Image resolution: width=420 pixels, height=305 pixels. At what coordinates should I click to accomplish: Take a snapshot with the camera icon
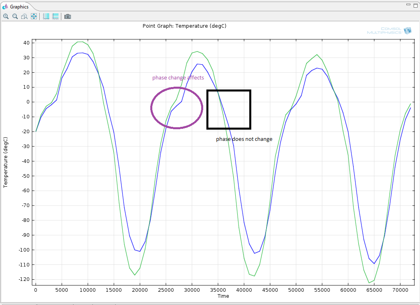point(68,16)
